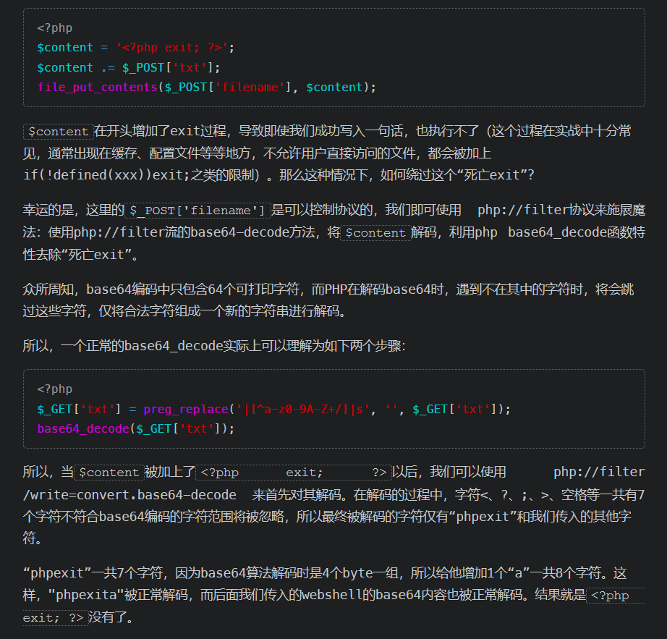Click the line 所以,一个正常的base64_decode
This screenshot has width=667, height=639.
[214, 346]
